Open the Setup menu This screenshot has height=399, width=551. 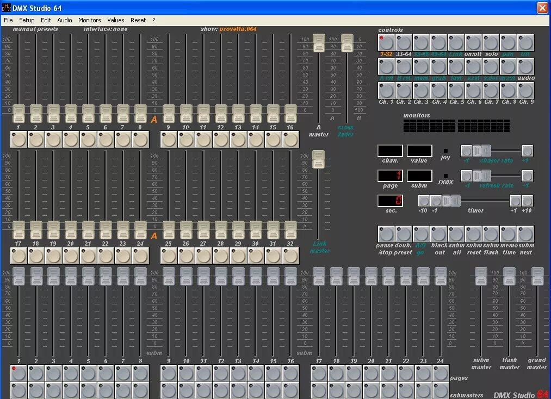[27, 20]
